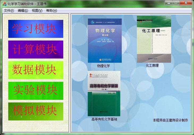Click the application icon in title bar
This screenshot has height=135, width=194.
[x=4, y=4]
